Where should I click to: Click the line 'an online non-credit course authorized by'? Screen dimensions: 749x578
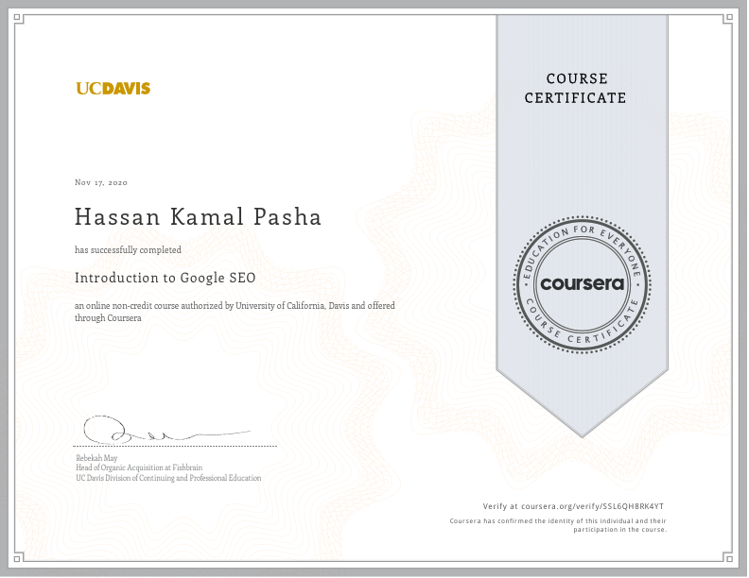pos(235,306)
